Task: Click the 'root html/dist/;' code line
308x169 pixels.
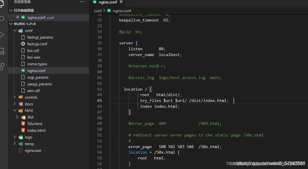Action: (161, 95)
